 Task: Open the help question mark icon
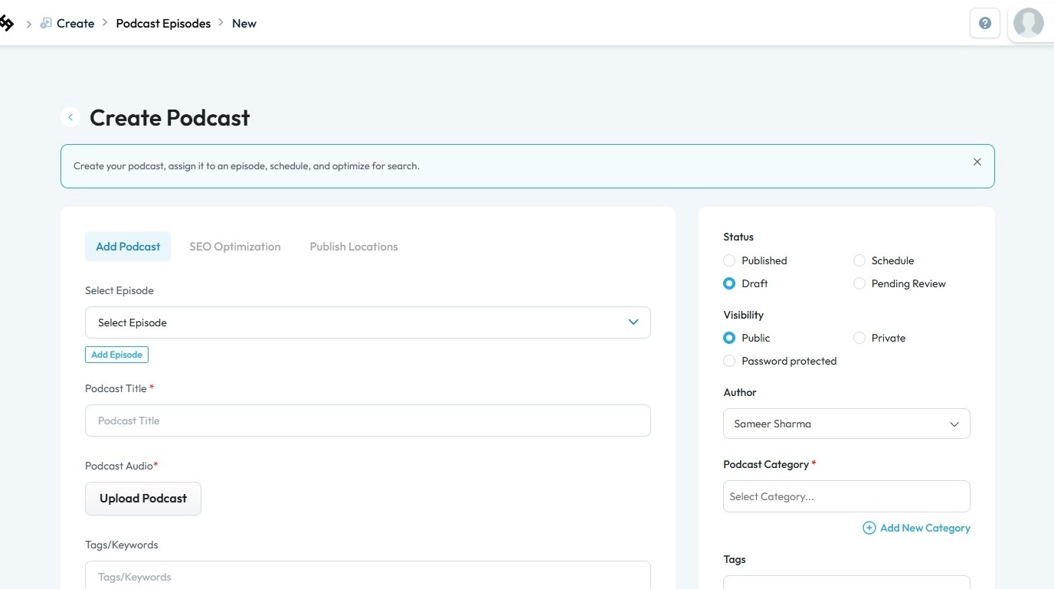[985, 24]
